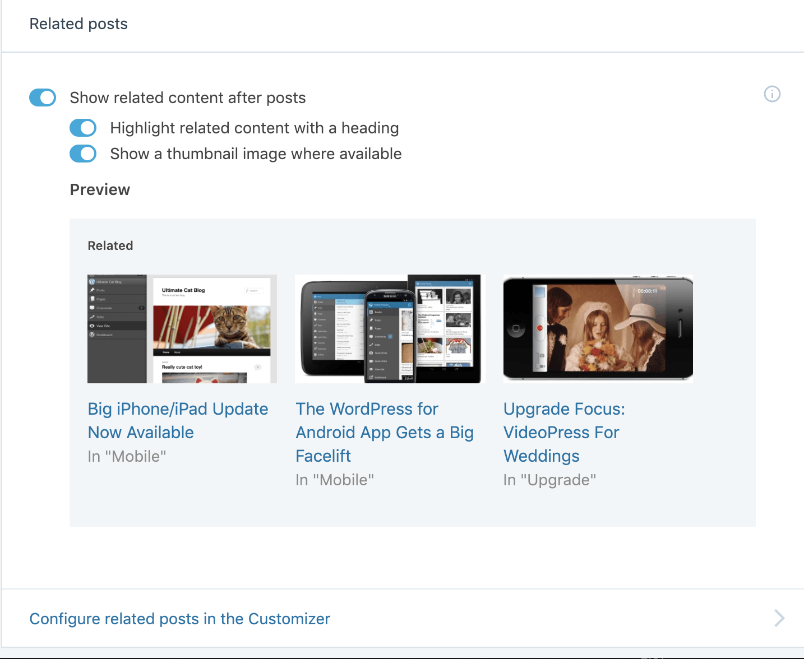The width and height of the screenshot is (804, 659).
Task: Select the Android devices thumbnail image
Action: coord(388,329)
